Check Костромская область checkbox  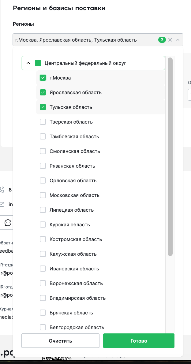[x=43, y=239]
